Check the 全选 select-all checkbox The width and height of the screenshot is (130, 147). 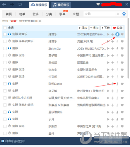pyautogui.click(x=5, y=28)
